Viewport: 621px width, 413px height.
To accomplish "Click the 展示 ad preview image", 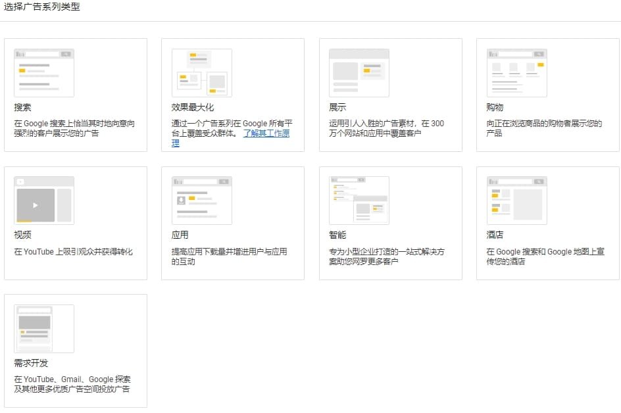I will [357, 72].
